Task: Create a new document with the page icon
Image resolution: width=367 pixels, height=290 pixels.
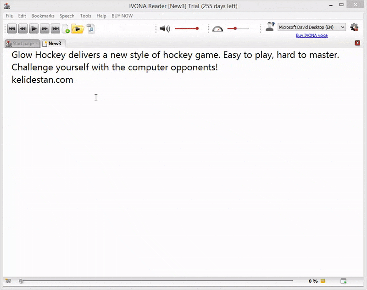Action: click(x=66, y=28)
